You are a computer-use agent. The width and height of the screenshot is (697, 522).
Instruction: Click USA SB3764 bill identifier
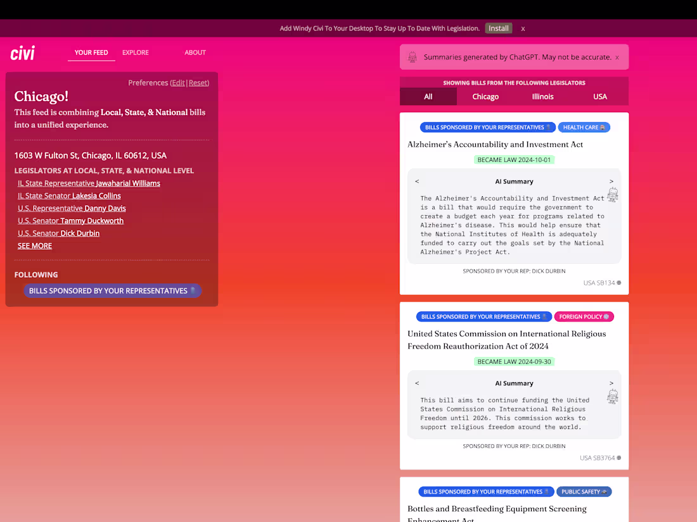click(598, 457)
